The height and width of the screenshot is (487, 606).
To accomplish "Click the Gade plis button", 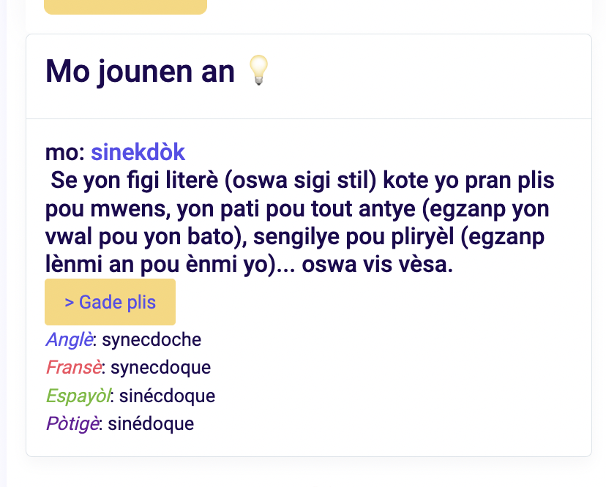I will [x=110, y=302].
